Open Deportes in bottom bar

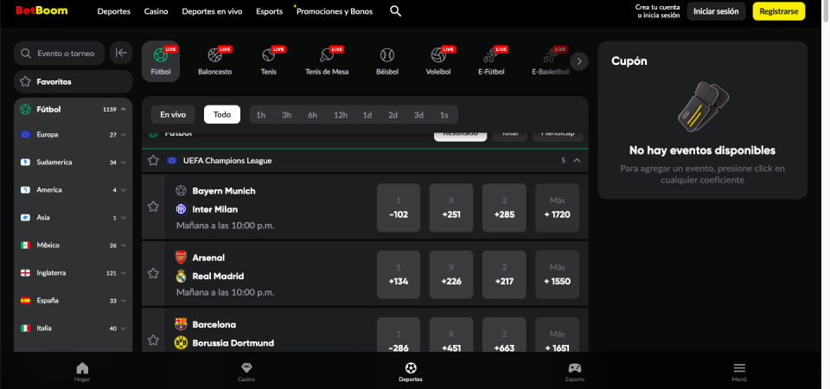coord(411,372)
